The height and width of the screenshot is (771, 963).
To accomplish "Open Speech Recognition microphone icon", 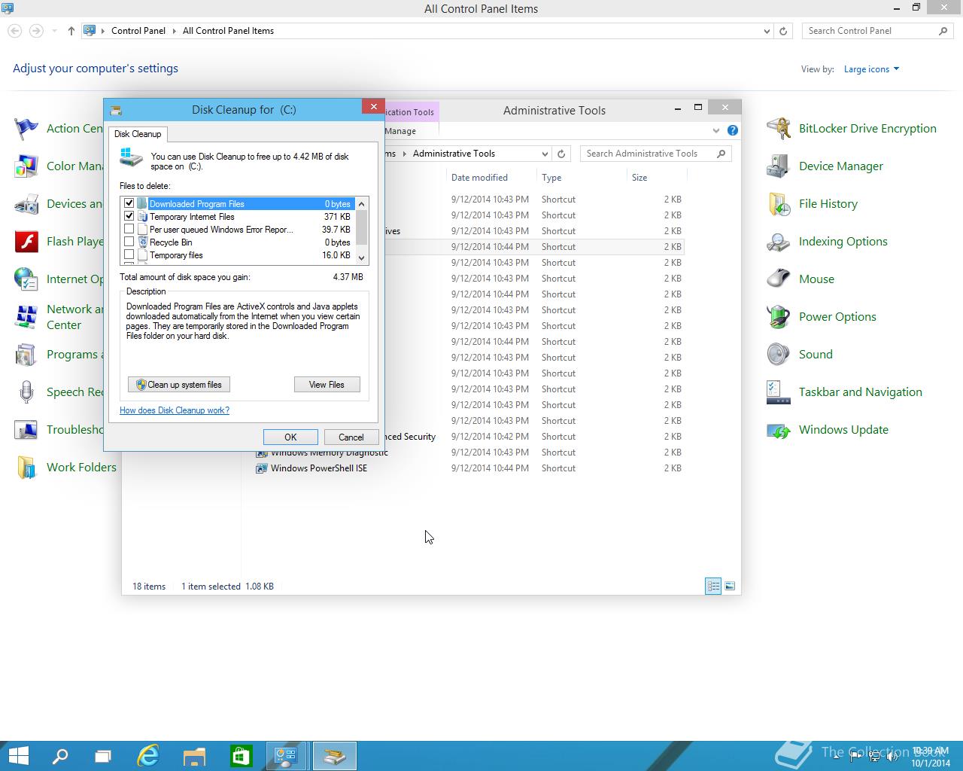I will pyautogui.click(x=26, y=392).
